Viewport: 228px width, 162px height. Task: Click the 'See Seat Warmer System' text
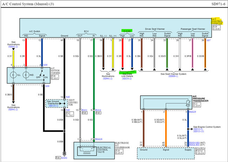click(x=173, y=74)
